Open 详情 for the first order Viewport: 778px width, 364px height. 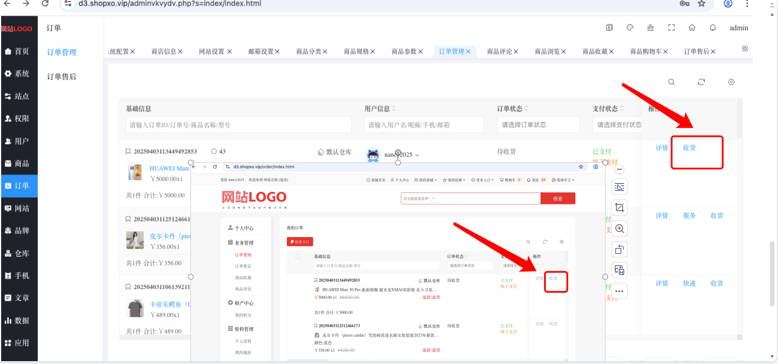pos(662,148)
